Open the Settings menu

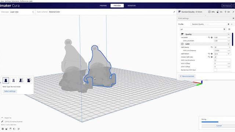coord(8,1)
